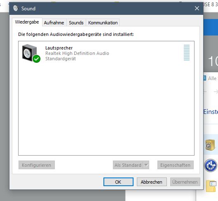Select the Wiedergabe tab
This screenshot has height=201, width=218.
point(27,22)
